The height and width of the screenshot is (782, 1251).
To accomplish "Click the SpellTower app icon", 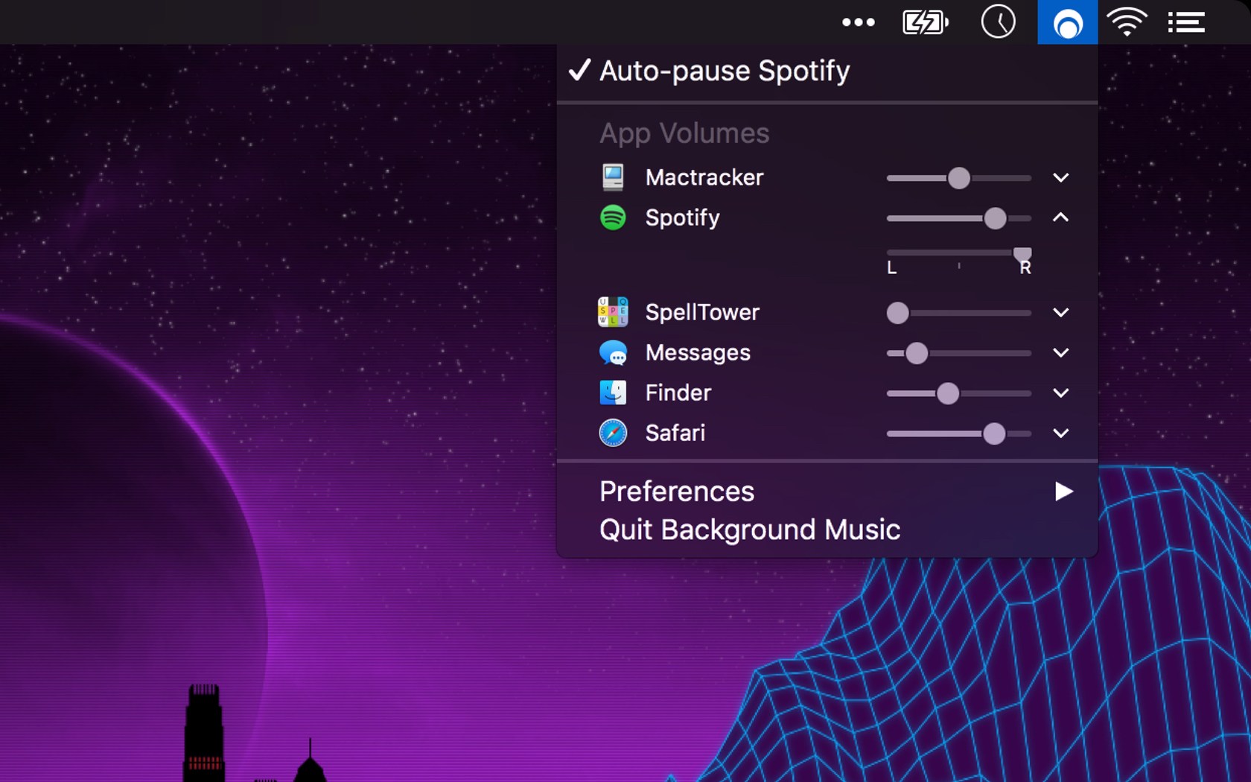I will point(612,311).
